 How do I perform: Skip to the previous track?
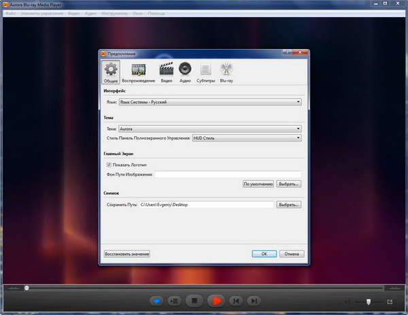(235, 300)
